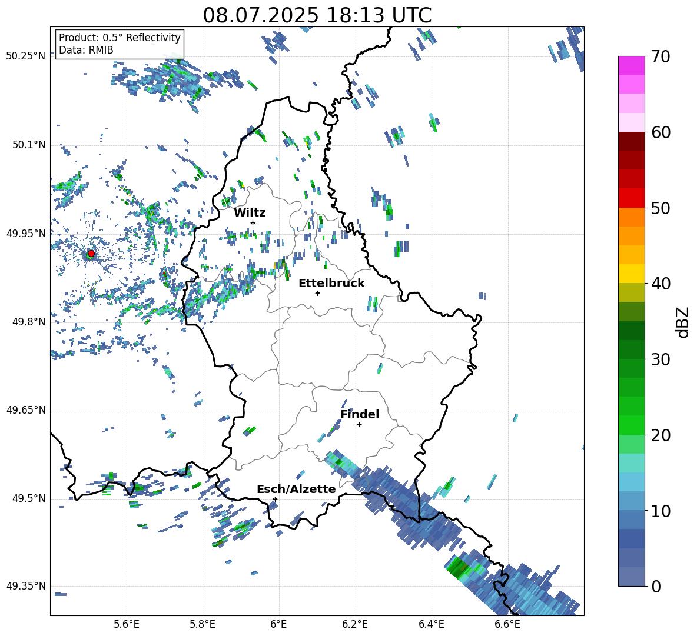
Task: Click the latitude label 49.5°N
Action: [28, 498]
